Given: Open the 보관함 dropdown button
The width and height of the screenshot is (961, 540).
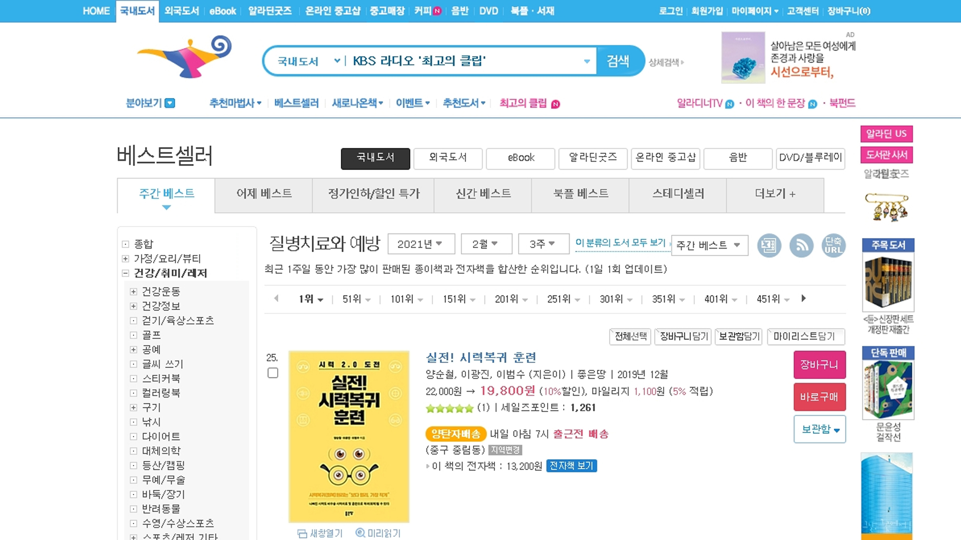Looking at the screenshot, I should coord(819,429).
